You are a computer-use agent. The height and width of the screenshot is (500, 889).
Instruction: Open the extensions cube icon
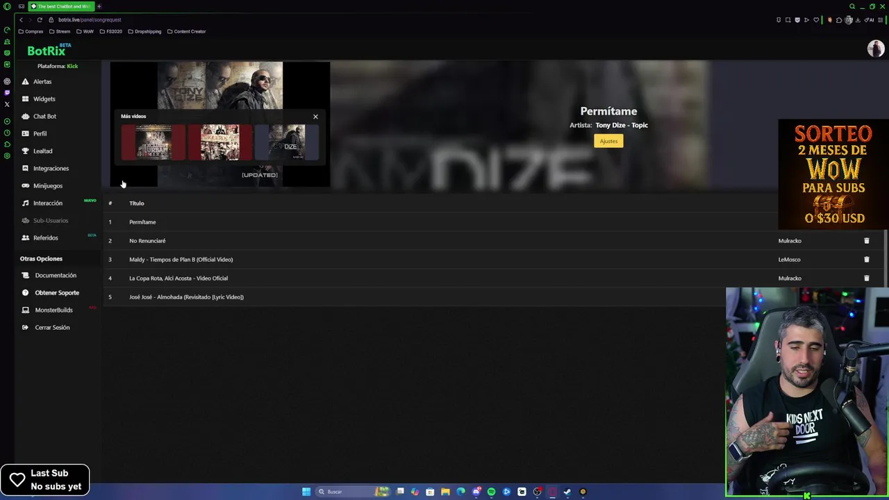(x=839, y=20)
